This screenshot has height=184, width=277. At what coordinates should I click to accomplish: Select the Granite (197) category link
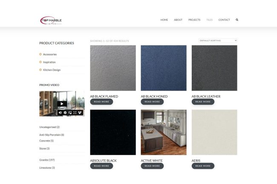(48, 160)
